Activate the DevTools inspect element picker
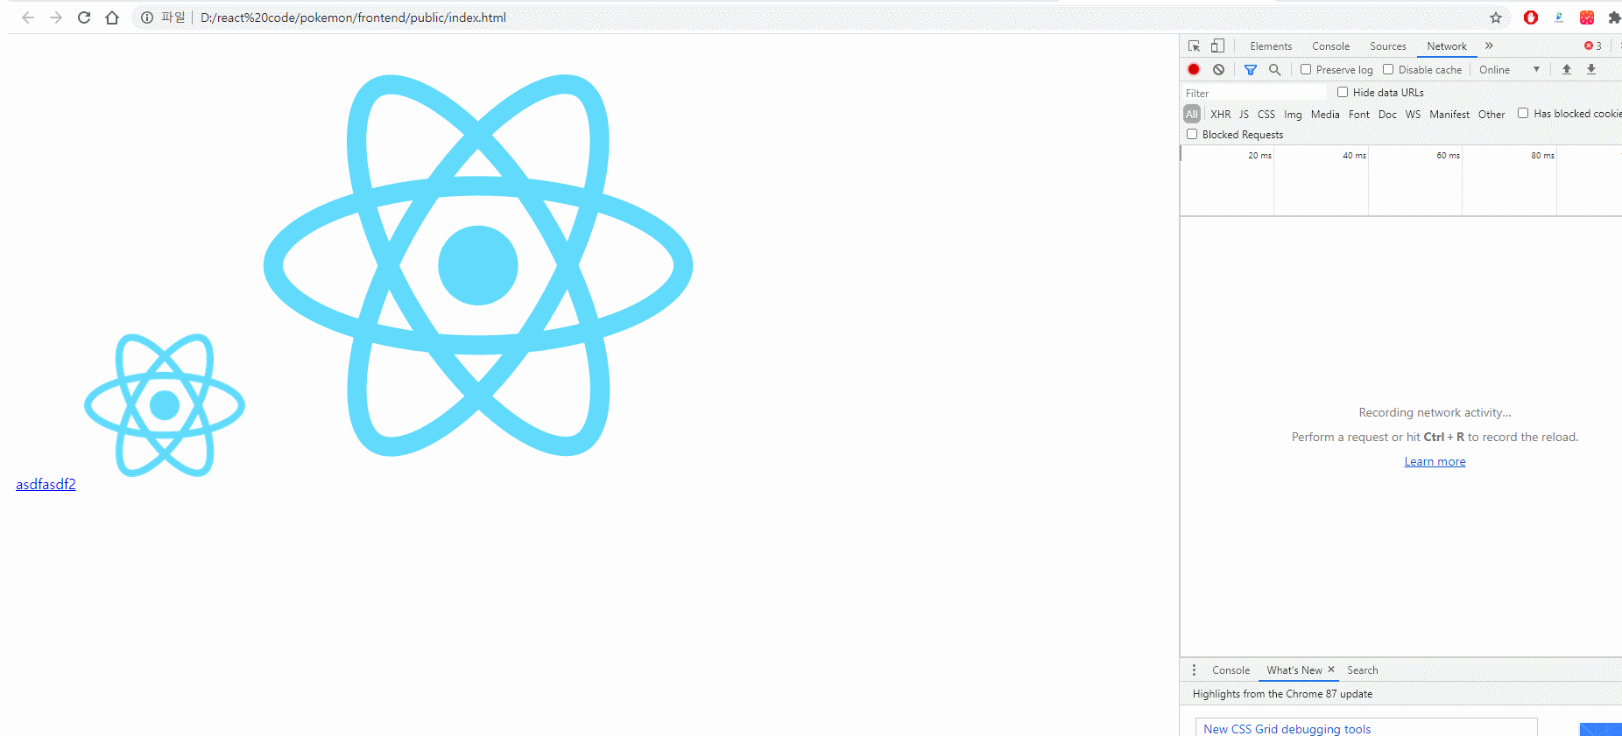Screen dimensions: 1622x736 [x=1194, y=46]
